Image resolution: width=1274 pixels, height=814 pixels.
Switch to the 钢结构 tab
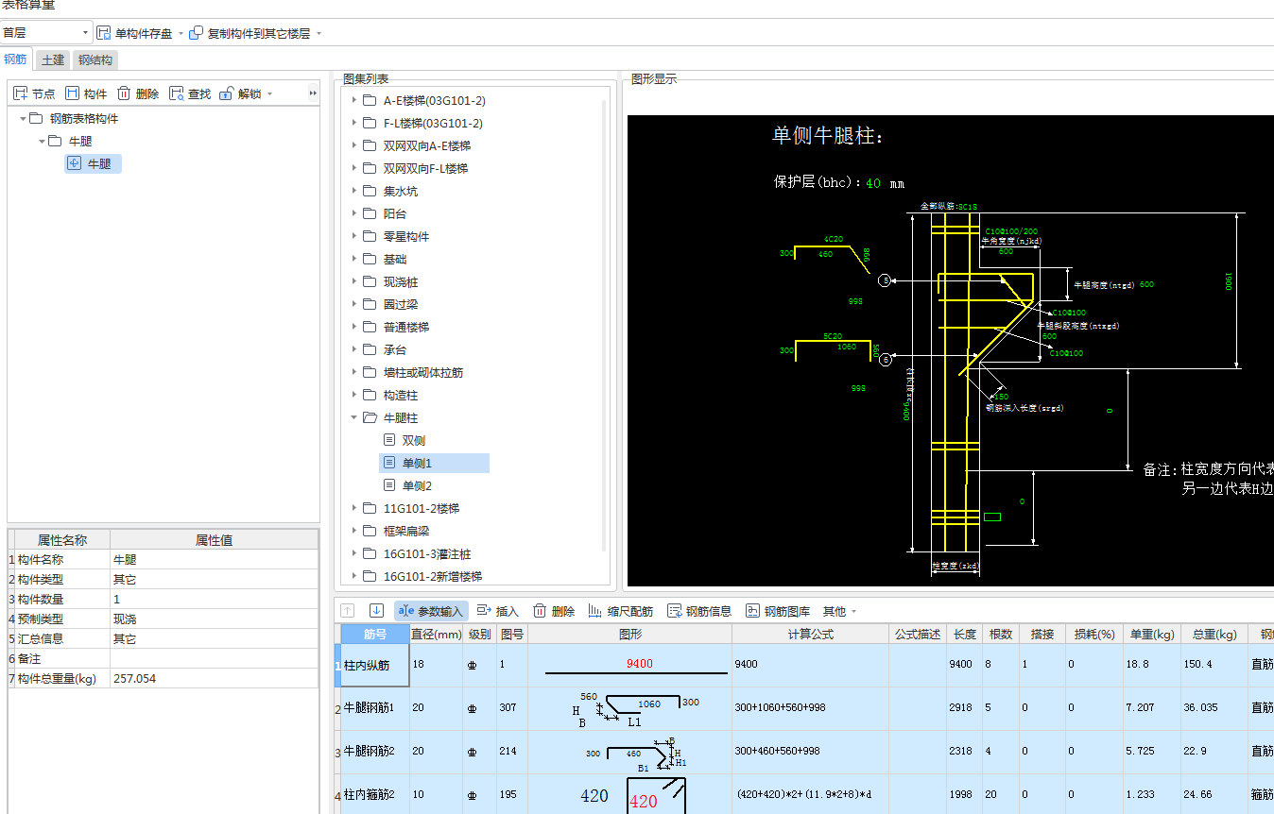[95, 60]
